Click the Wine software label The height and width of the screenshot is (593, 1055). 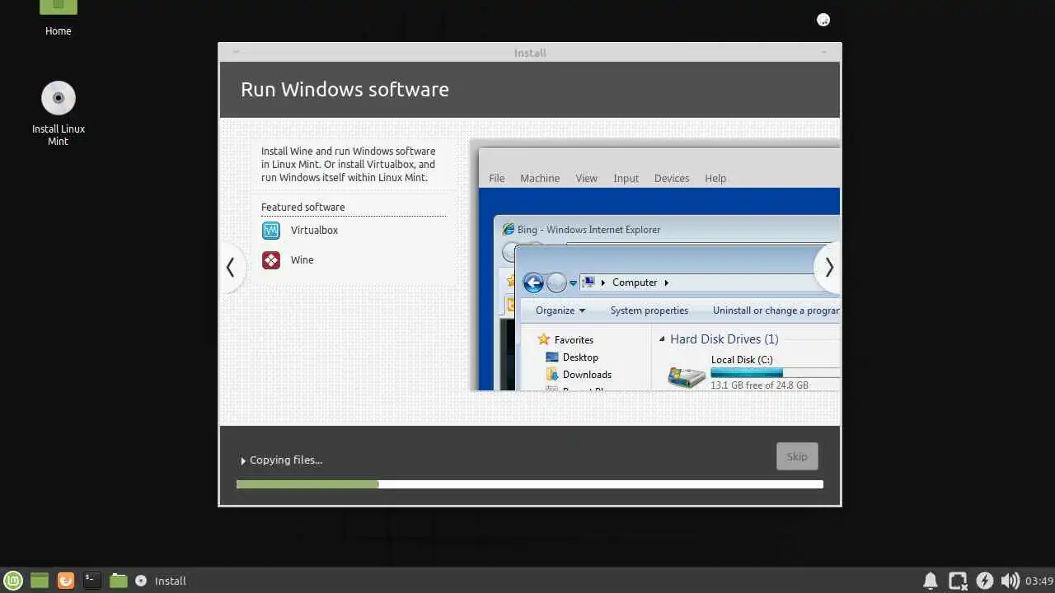tap(302, 260)
